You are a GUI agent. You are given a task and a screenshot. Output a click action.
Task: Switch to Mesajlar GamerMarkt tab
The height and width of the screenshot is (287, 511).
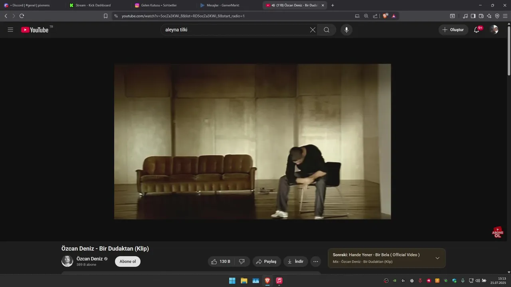tap(228, 5)
